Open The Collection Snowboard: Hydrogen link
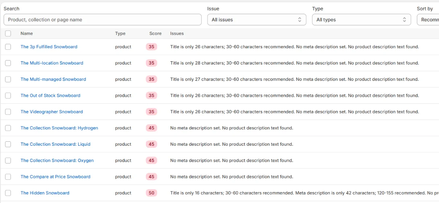The height and width of the screenshot is (203, 439). 60,128
